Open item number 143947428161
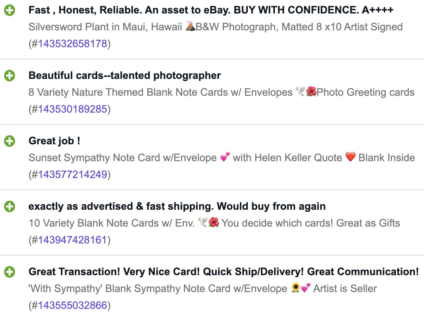 click(x=73, y=240)
